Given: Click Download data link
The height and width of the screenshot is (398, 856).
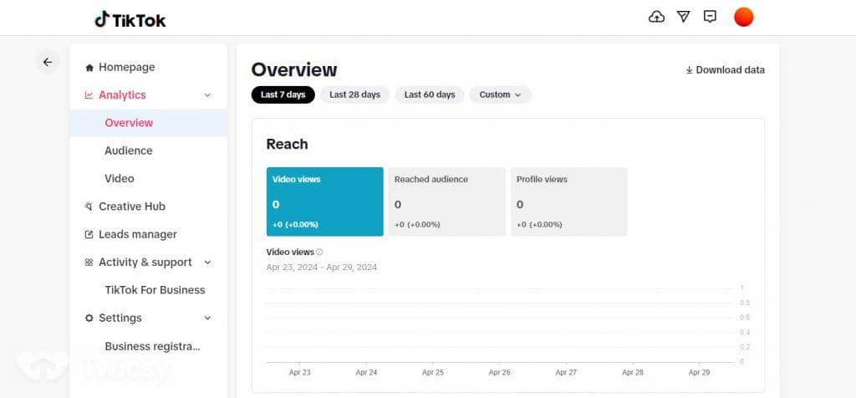Looking at the screenshot, I should (725, 70).
